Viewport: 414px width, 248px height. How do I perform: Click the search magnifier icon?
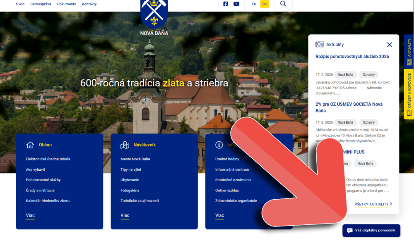point(283,3)
